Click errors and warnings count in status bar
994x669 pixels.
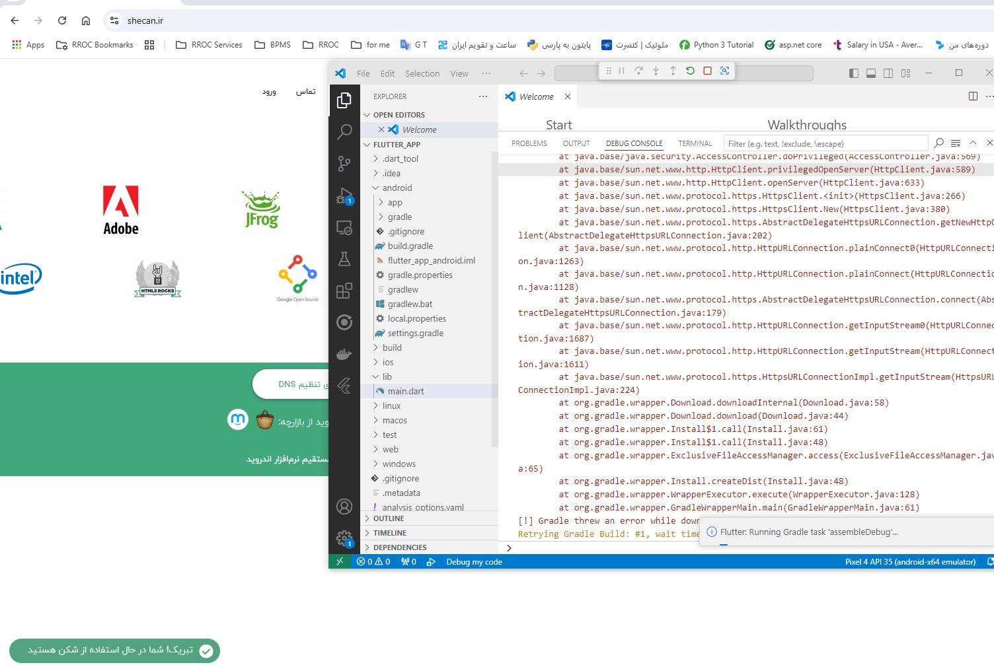(x=373, y=562)
